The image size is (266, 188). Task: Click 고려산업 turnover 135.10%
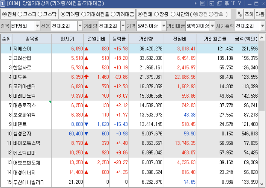tap(225, 58)
